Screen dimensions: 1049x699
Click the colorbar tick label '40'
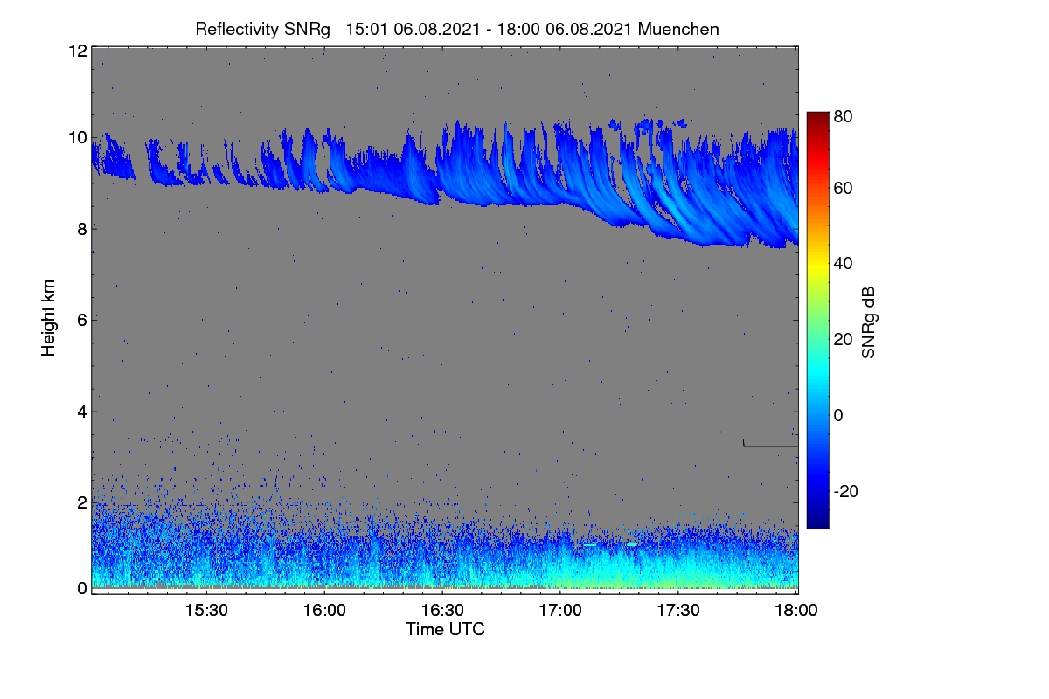[843, 264]
